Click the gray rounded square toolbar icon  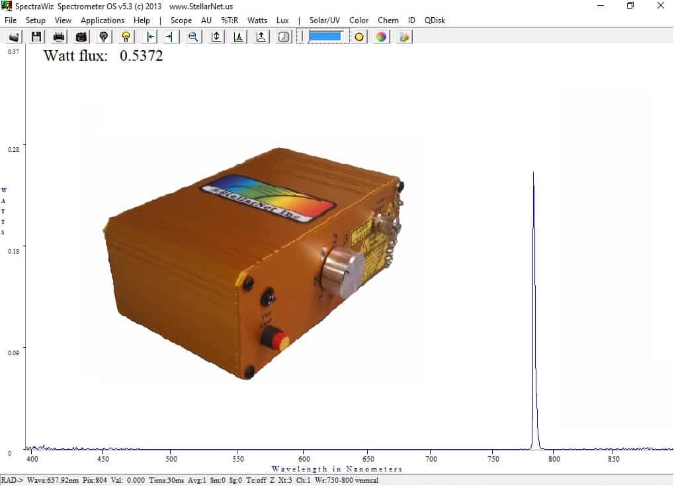(x=283, y=37)
